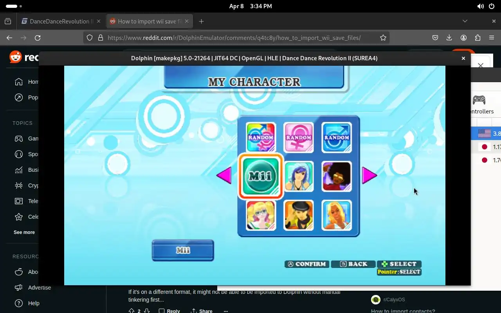Viewport: 501px width, 313px height.
Task: Click the tracking protection shield icon
Action: (x=90, y=38)
